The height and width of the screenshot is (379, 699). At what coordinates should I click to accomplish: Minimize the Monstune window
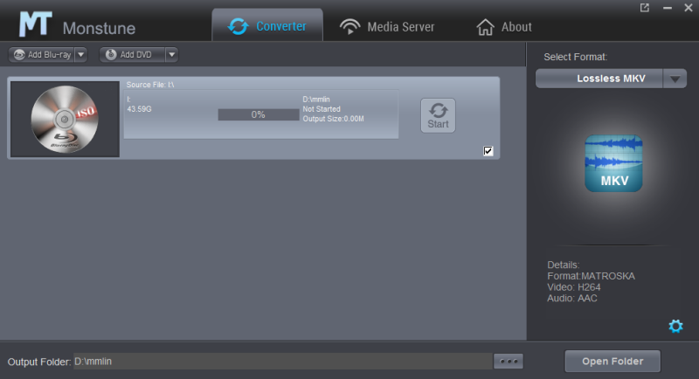pos(666,8)
